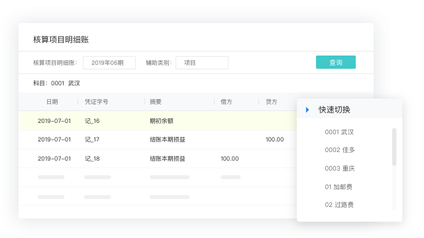Select the 期初余额 highlighted row
The height and width of the screenshot is (238, 424).
point(158,121)
